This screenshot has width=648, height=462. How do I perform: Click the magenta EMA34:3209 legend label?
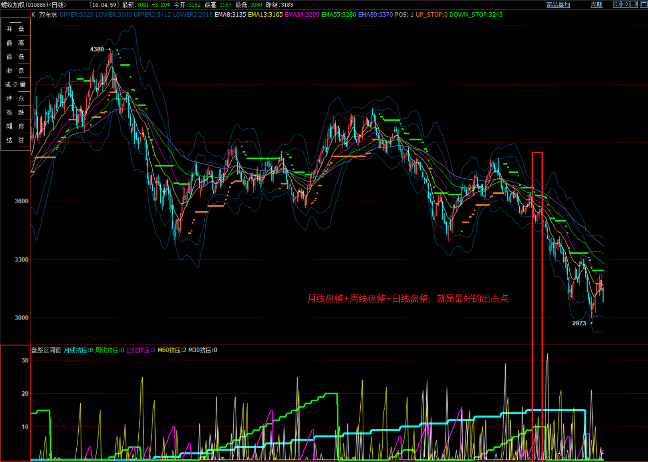coord(302,15)
